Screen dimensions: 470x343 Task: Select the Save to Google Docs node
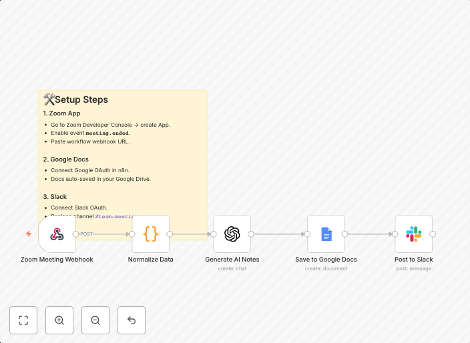(x=326, y=234)
